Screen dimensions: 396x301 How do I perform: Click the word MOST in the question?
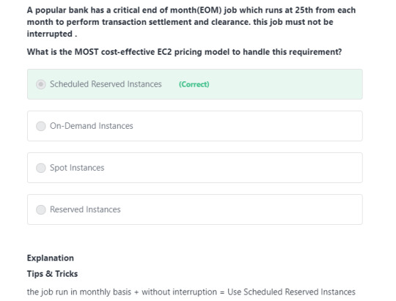(87, 52)
